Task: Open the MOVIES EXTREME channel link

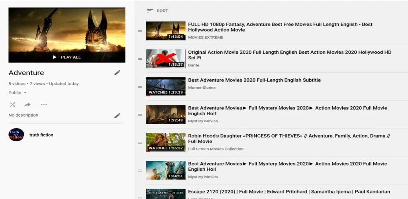Action: (x=206, y=37)
